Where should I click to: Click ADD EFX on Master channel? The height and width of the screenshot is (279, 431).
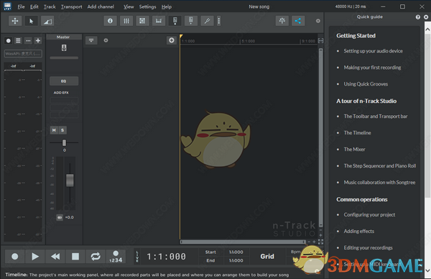(61, 93)
